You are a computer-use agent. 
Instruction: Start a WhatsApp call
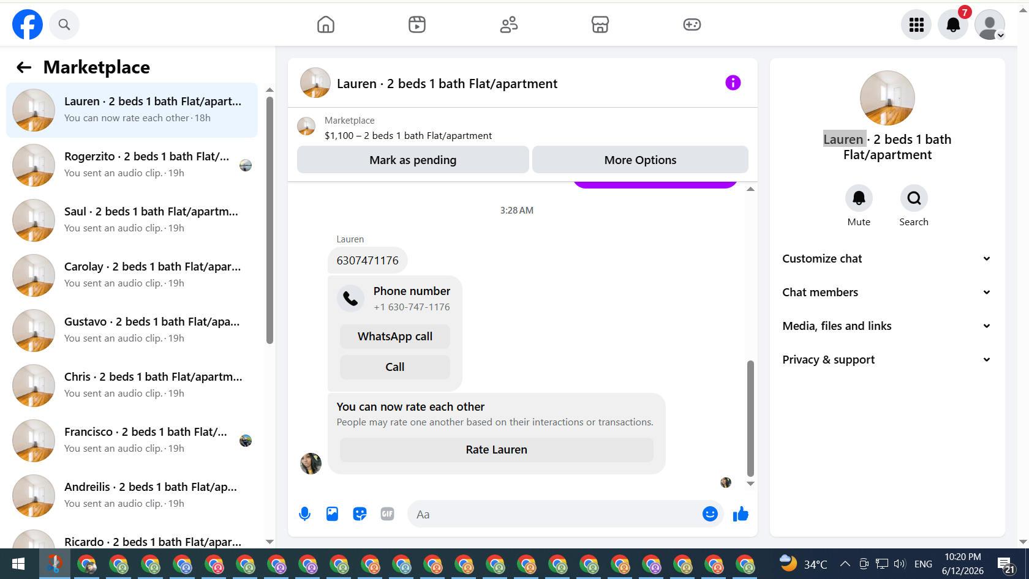click(x=395, y=336)
